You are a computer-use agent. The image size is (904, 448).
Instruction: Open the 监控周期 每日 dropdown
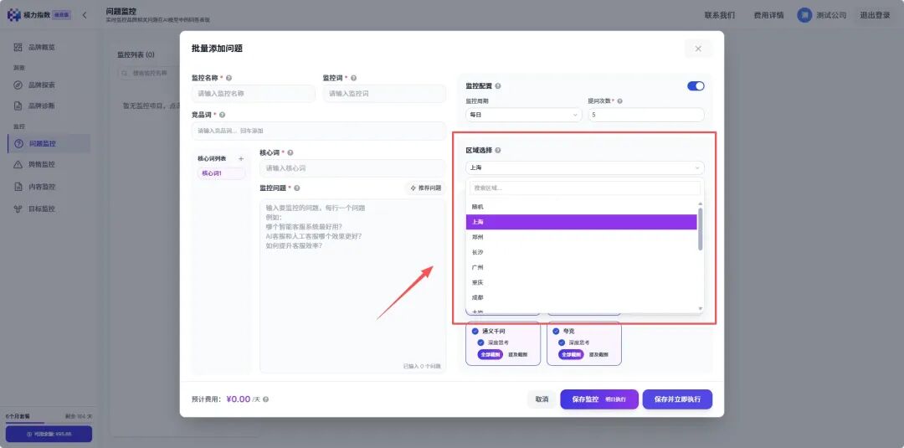click(x=524, y=115)
